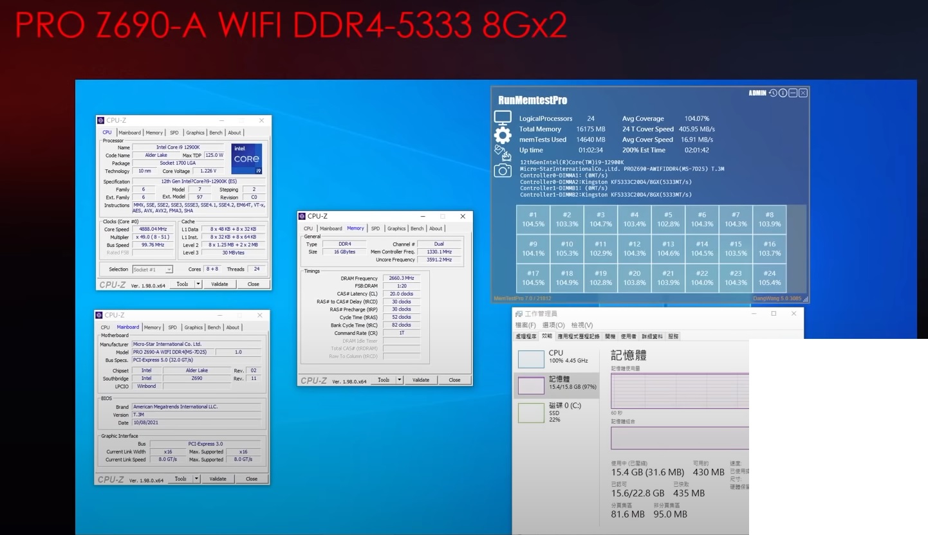Switch to 處理程序 tab in Task Manager
This screenshot has height=535, width=928.
click(x=526, y=336)
